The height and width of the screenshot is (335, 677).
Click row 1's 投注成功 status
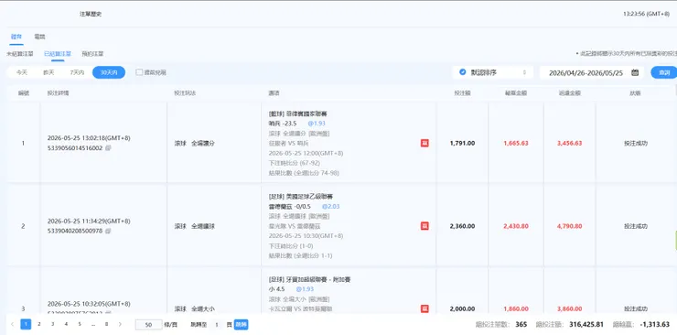tap(636, 144)
